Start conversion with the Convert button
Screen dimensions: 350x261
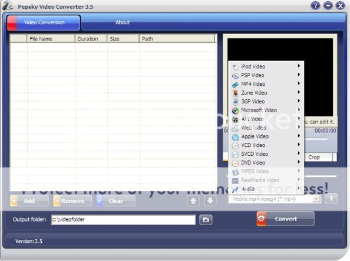[x=286, y=219]
